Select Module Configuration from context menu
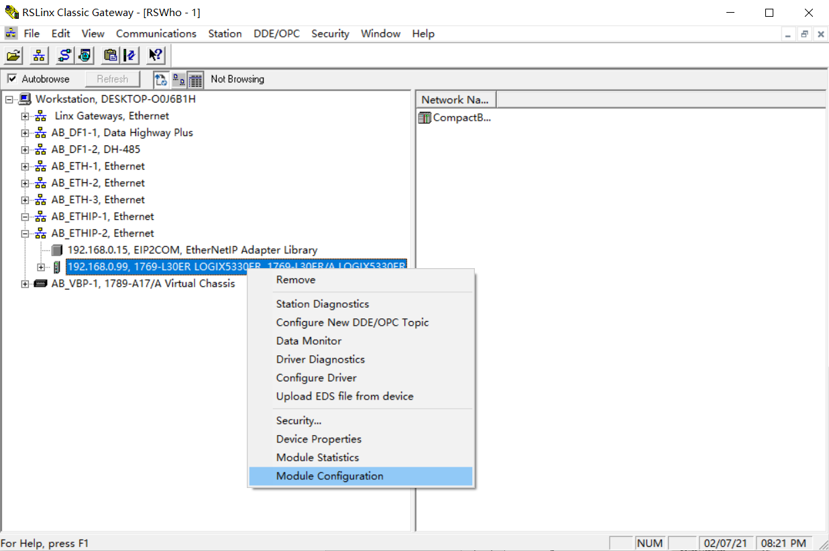The width and height of the screenshot is (829, 551). point(329,476)
